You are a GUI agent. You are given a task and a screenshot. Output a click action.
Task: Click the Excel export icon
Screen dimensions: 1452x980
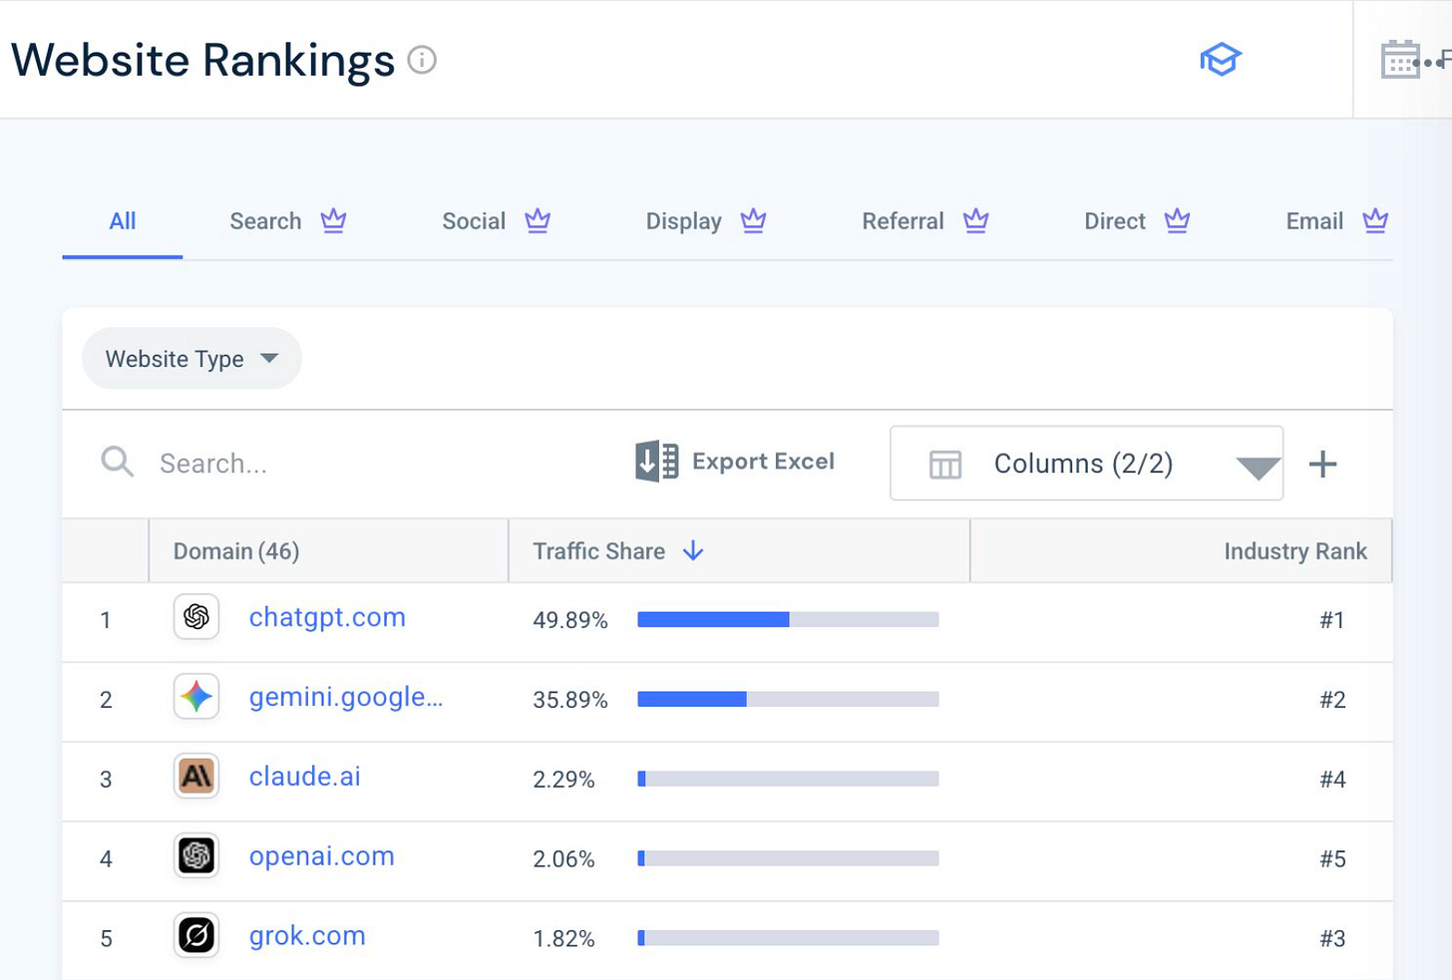657,462
